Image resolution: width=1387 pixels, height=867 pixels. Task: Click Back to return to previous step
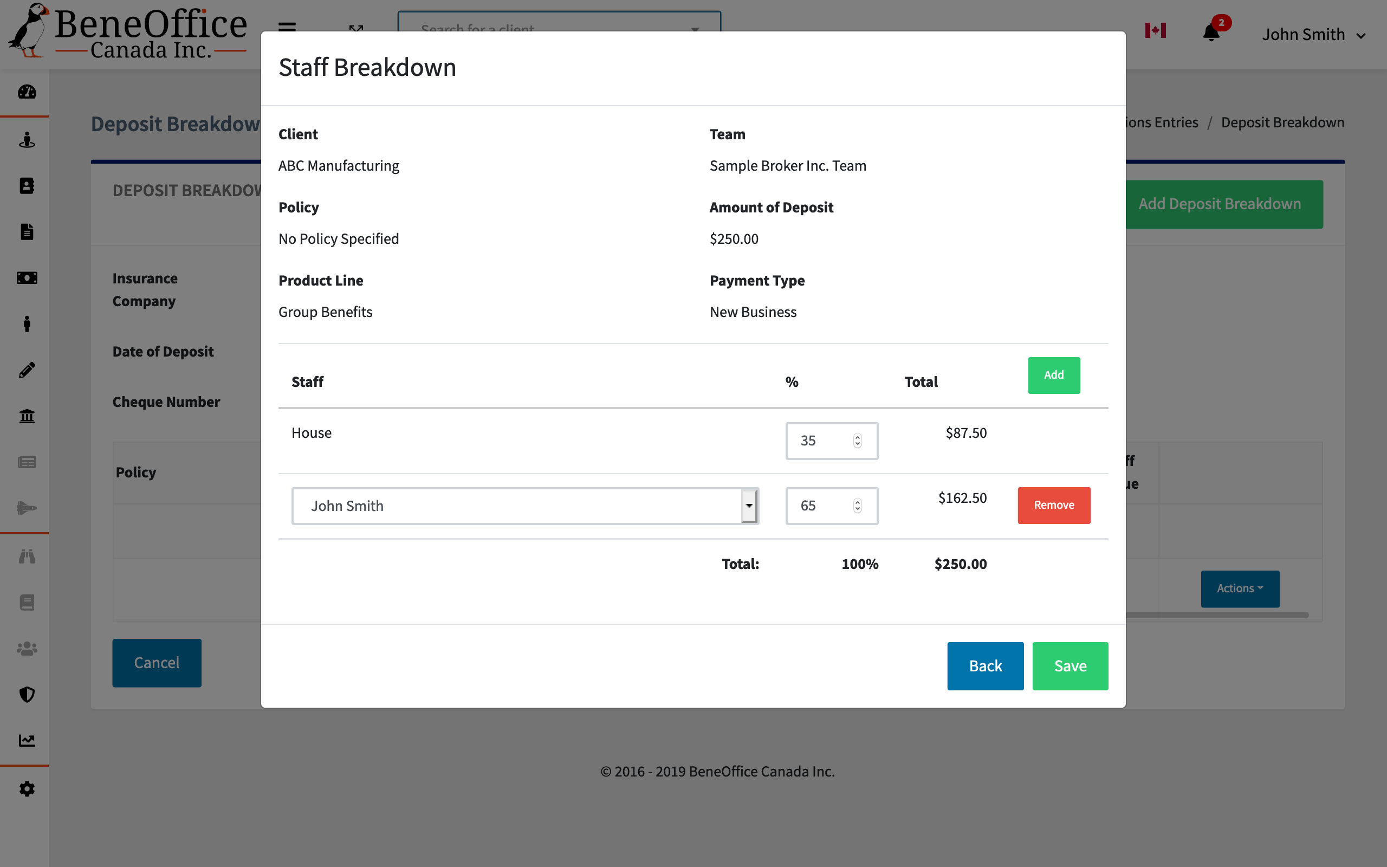[986, 665]
